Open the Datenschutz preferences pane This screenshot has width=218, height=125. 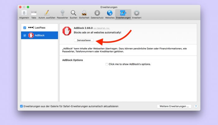tap(97, 14)
